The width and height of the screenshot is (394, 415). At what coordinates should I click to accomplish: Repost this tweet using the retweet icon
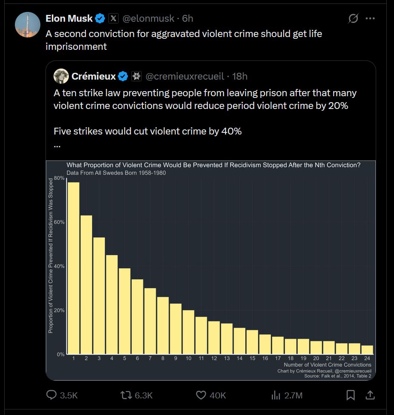[126, 395]
